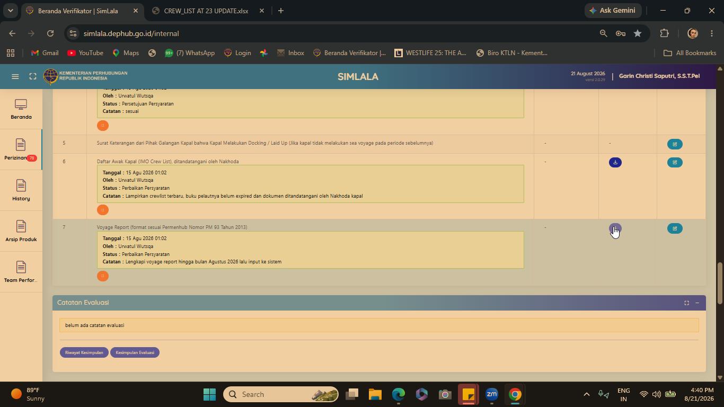The width and height of the screenshot is (724, 407).
Task: Open the Kesimpulan Evaluasi button
Action: point(135,352)
